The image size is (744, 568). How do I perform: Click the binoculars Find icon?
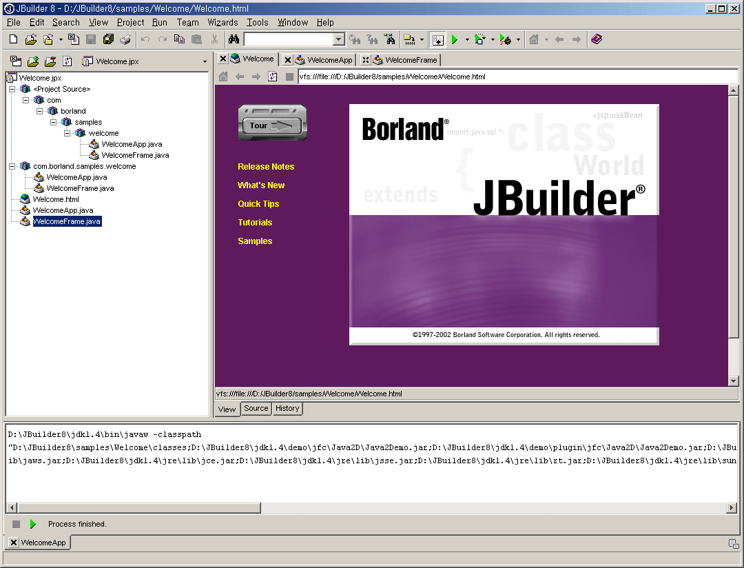(234, 40)
